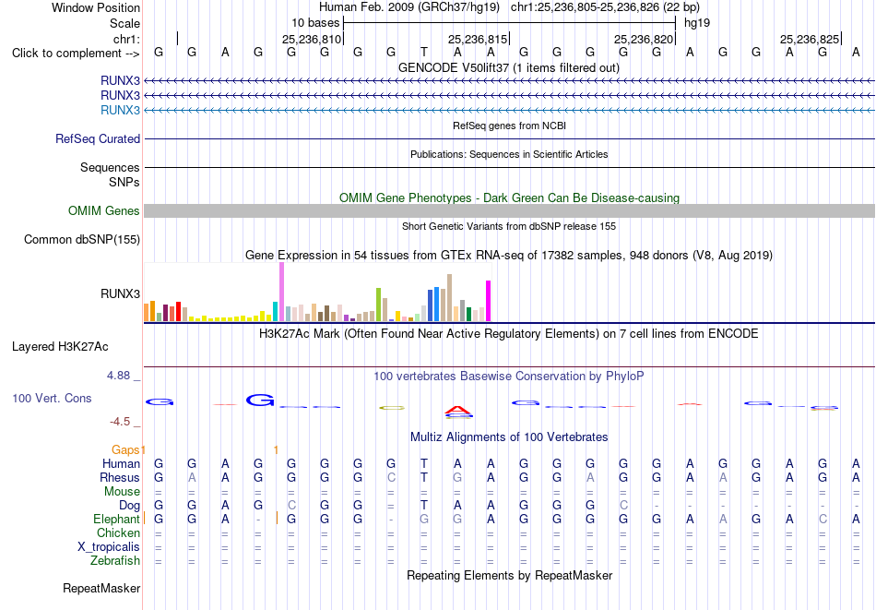This screenshot has width=876, height=610.
Task: Click the Chicken species row label
Action: (118, 532)
